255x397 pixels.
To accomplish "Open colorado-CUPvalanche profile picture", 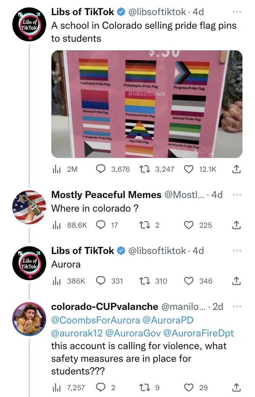I will (29, 319).
